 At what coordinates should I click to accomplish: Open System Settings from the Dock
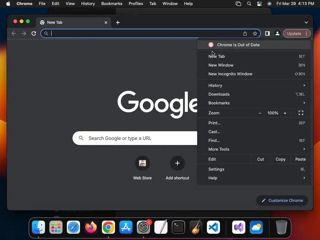pos(143,227)
